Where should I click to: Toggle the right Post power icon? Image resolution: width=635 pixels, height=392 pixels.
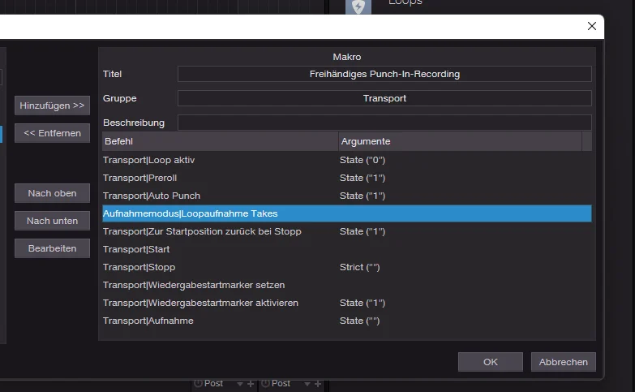(265, 384)
